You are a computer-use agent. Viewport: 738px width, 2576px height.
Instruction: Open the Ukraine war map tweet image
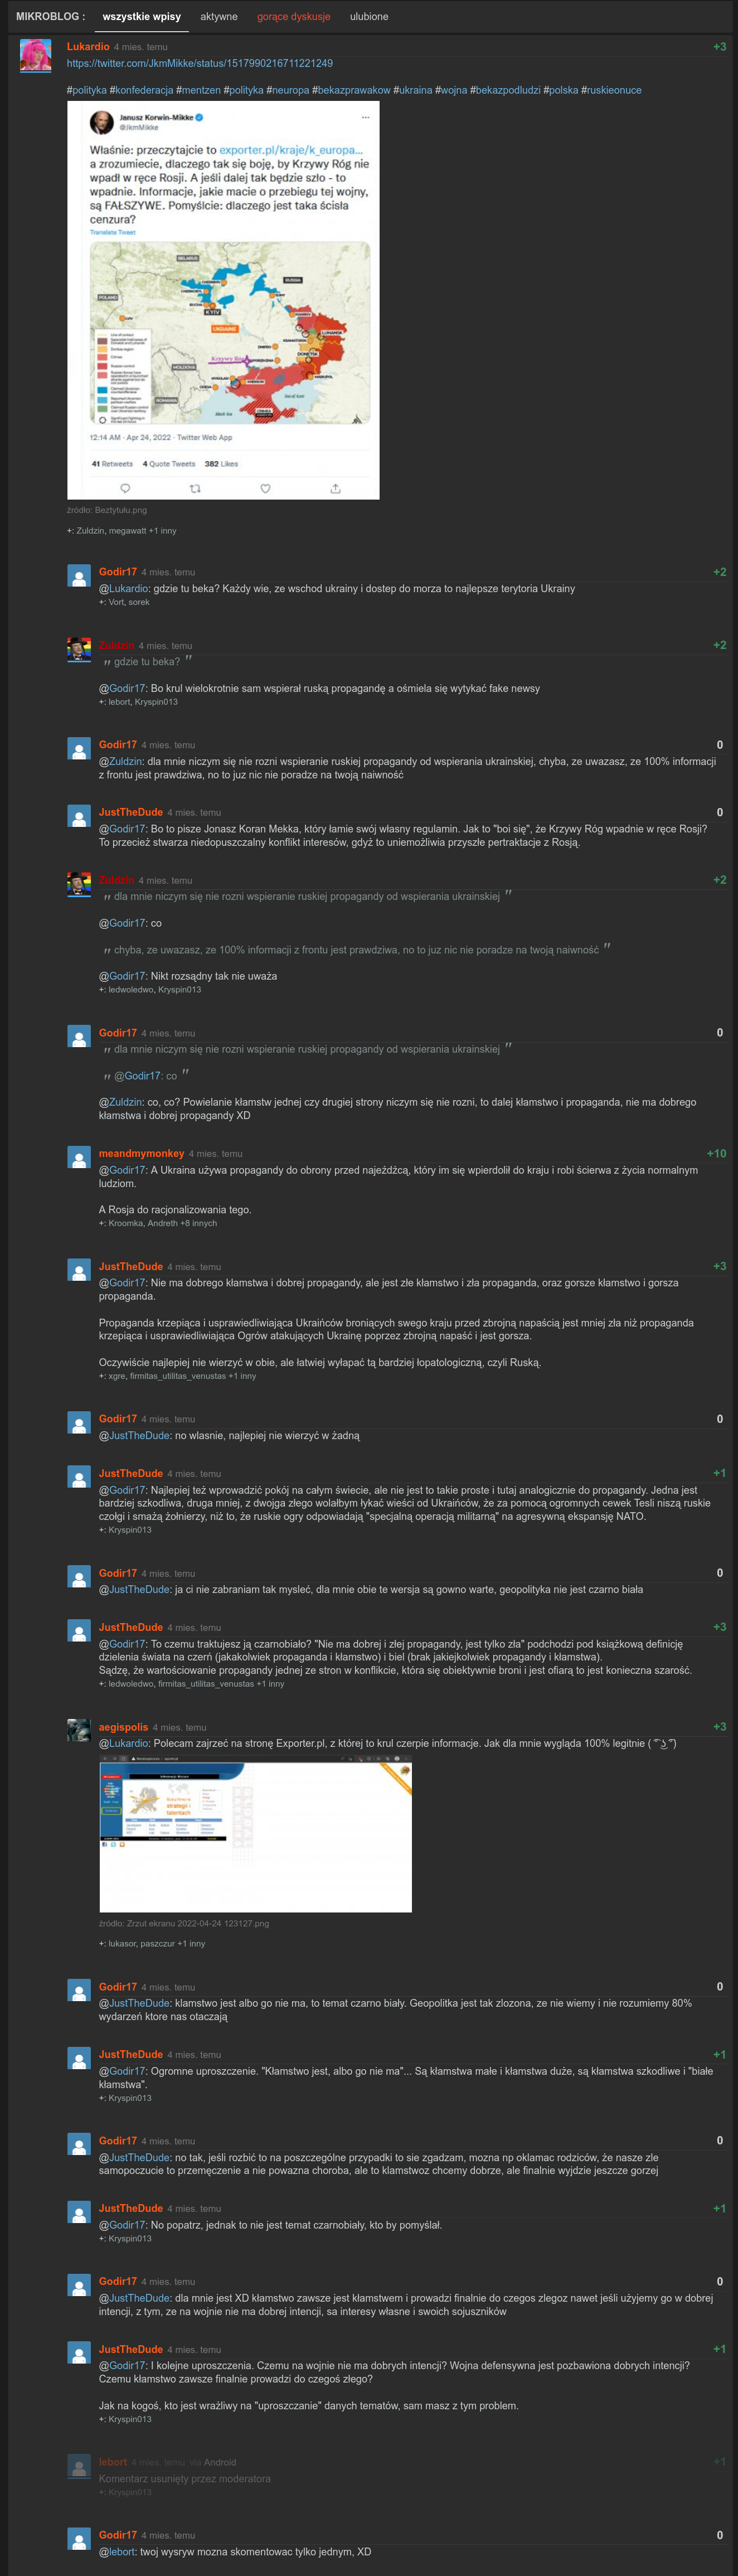tap(223, 300)
